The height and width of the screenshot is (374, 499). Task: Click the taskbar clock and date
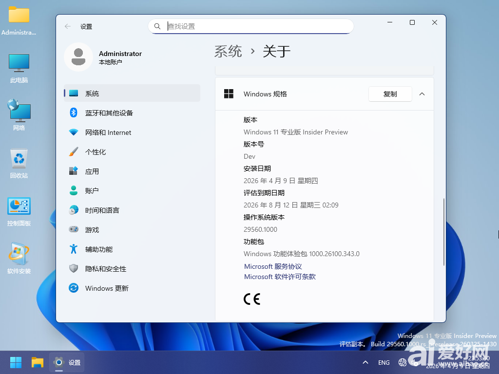pyautogui.click(x=458, y=362)
